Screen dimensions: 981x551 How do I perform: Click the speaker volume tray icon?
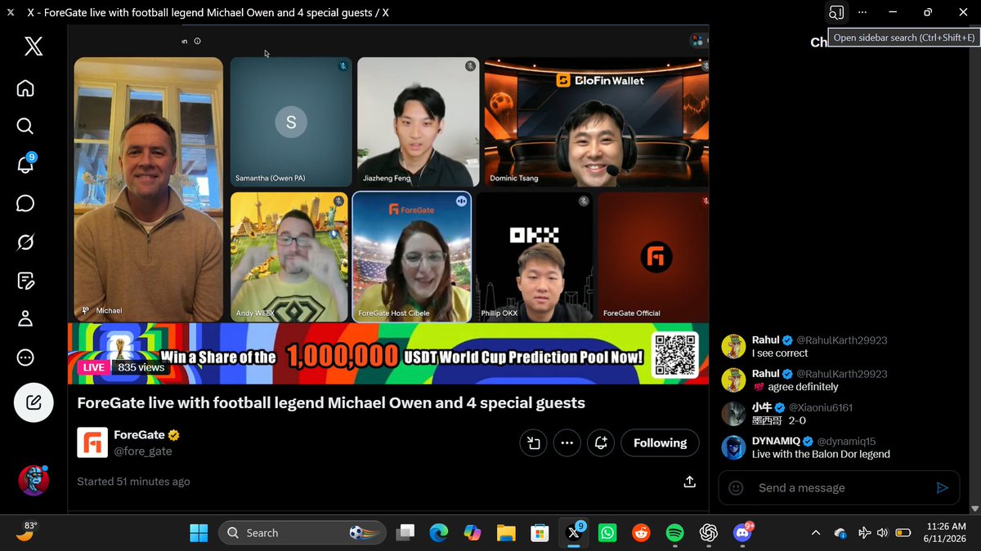pyautogui.click(x=883, y=533)
